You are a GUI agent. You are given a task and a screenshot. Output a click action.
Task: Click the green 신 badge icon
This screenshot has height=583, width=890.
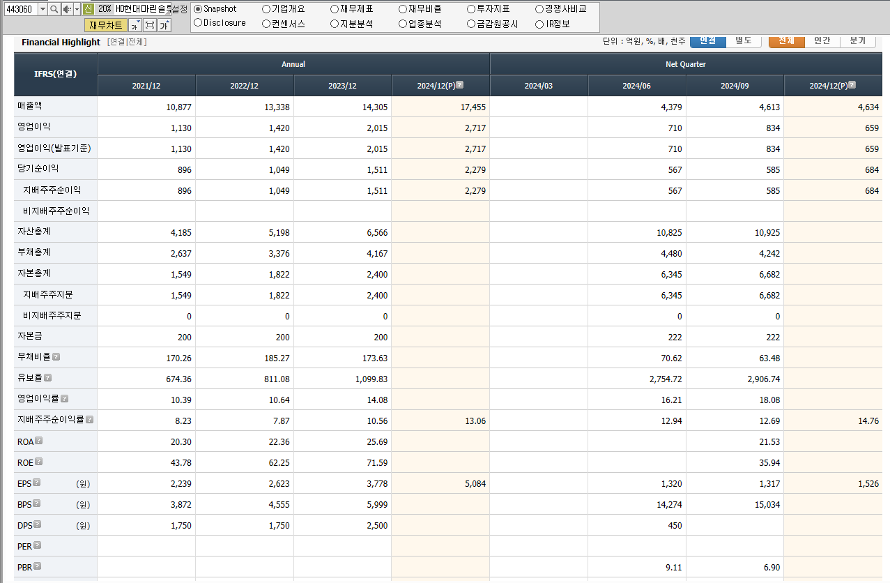(x=88, y=9)
